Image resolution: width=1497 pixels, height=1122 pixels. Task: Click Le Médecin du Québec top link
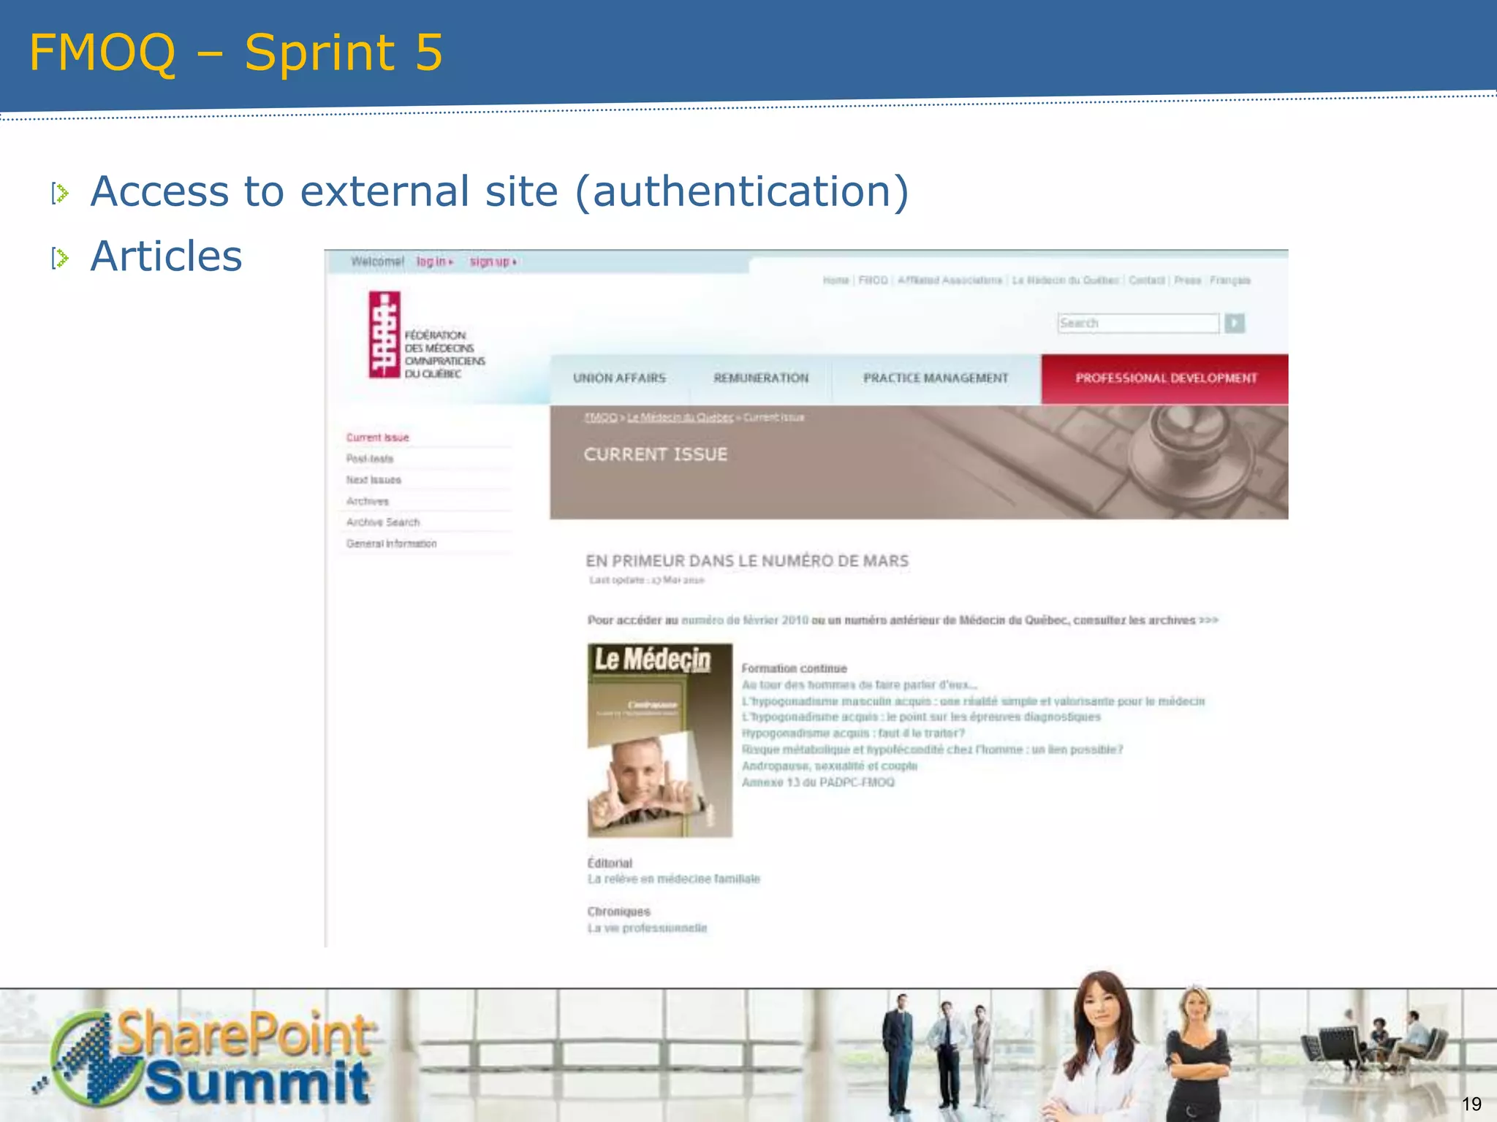[x=1066, y=280]
